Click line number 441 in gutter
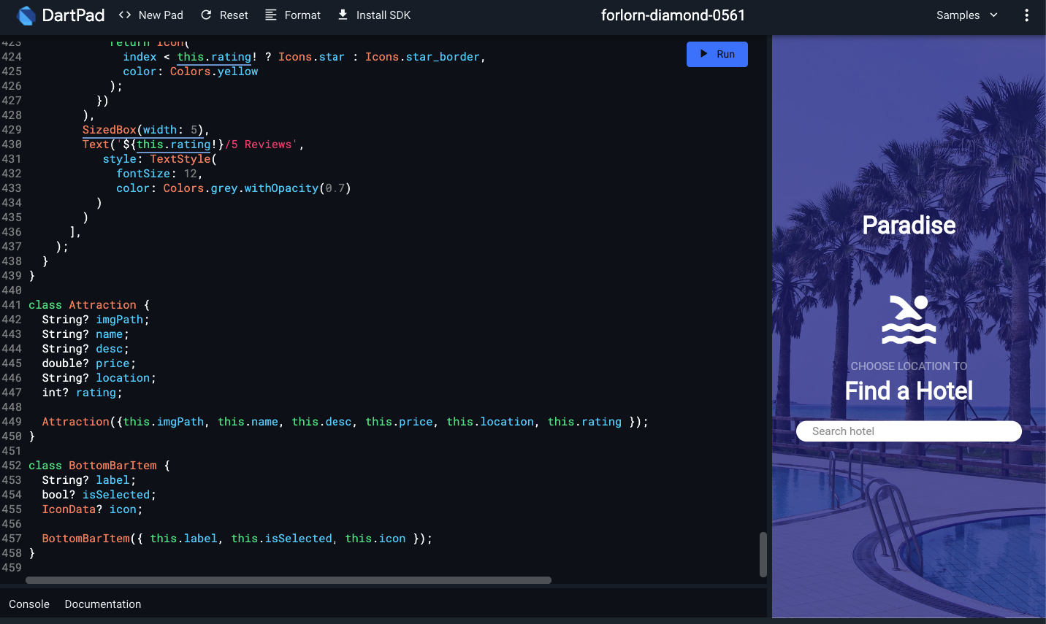The width and height of the screenshot is (1046, 624). tap(12, 305)
